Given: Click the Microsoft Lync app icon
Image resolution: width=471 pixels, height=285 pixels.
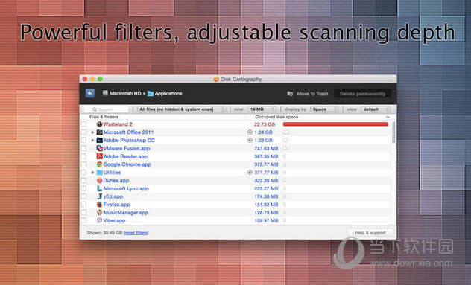Looking at the screenshot, I should (x=99, y=188).
